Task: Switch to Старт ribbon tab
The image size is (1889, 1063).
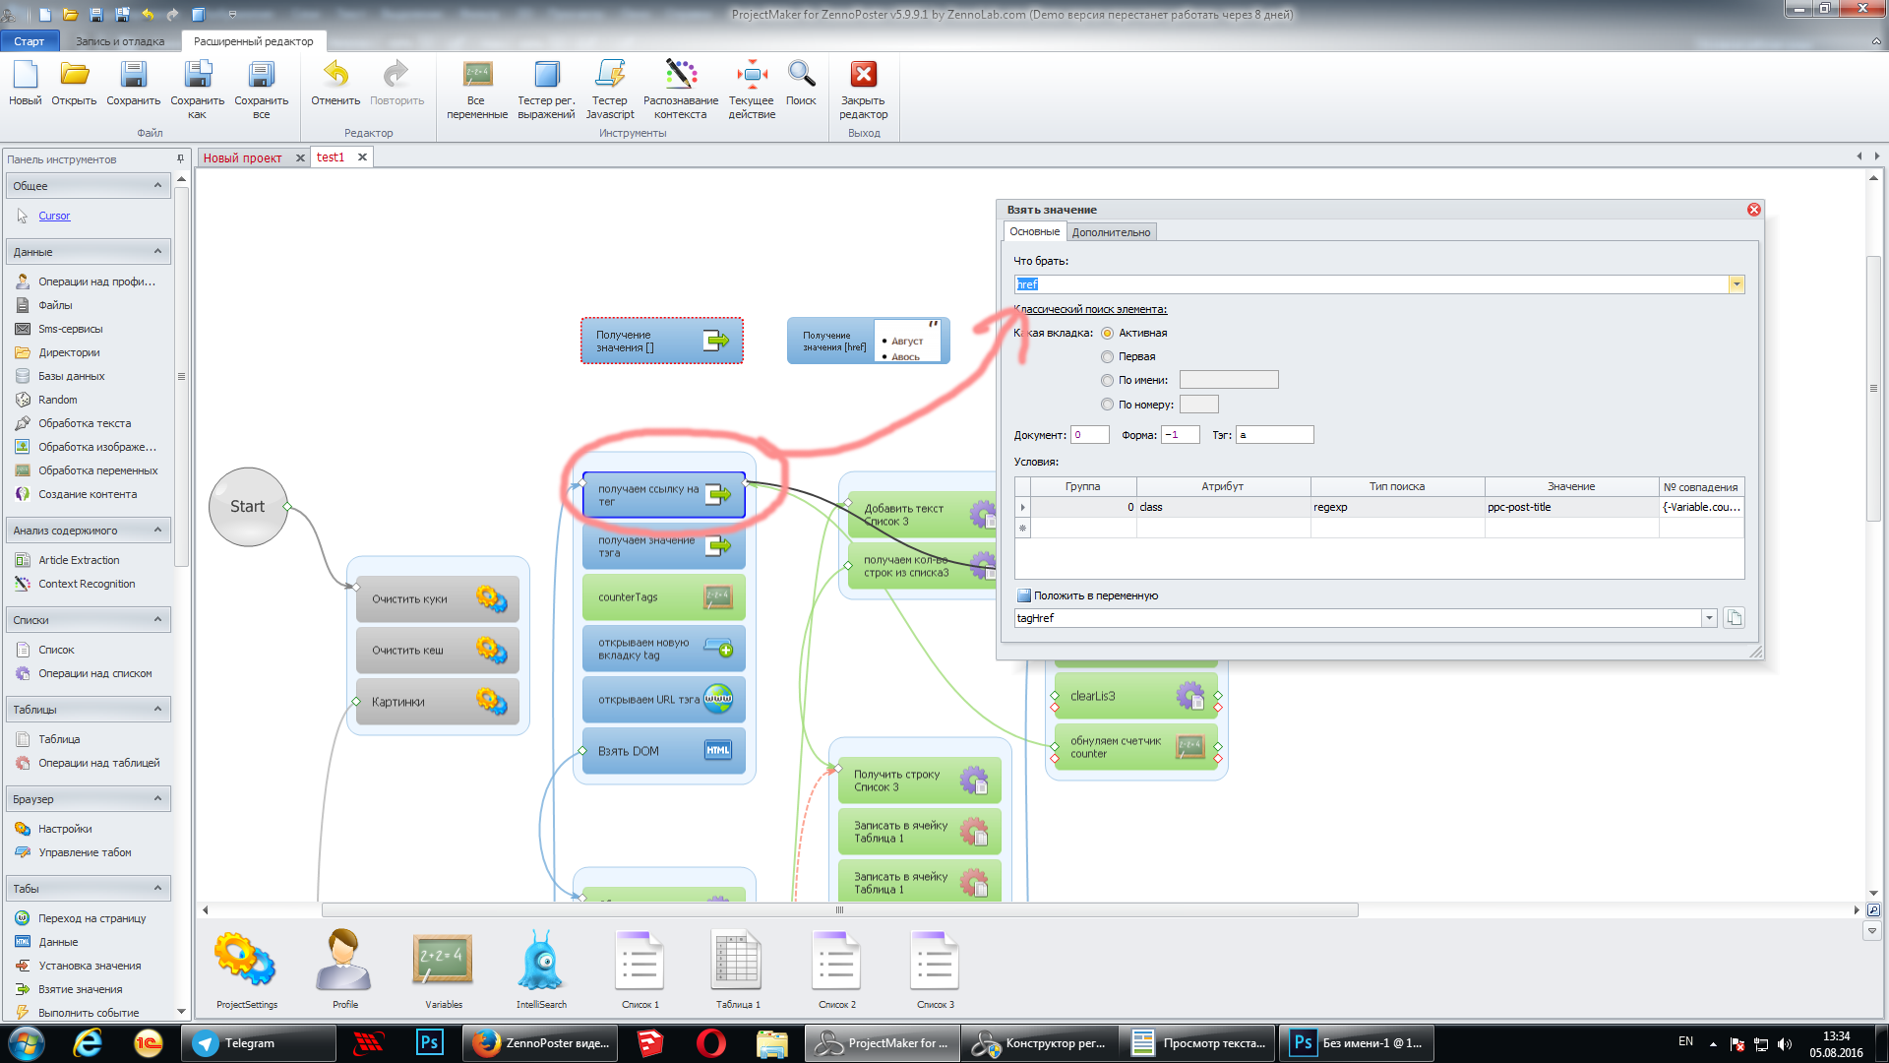Action: click(x=29, y=41)
